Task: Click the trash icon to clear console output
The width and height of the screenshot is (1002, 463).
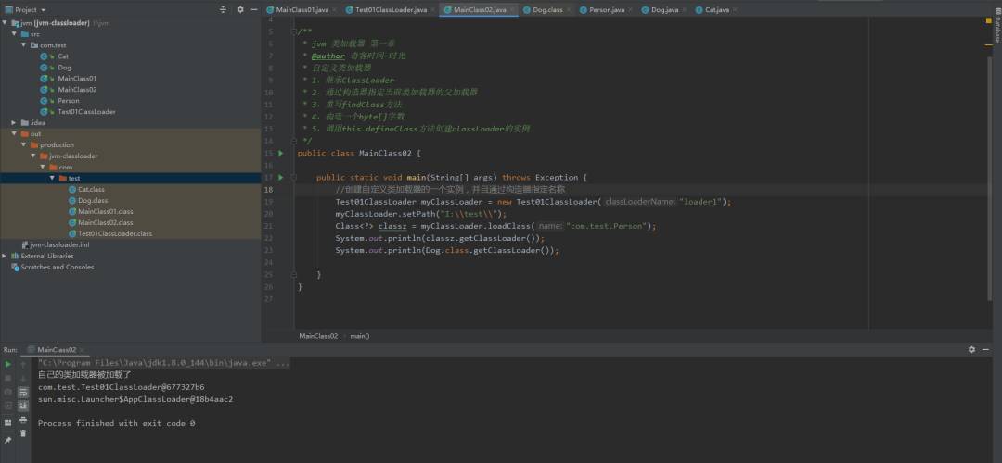Action: [23, 433]
